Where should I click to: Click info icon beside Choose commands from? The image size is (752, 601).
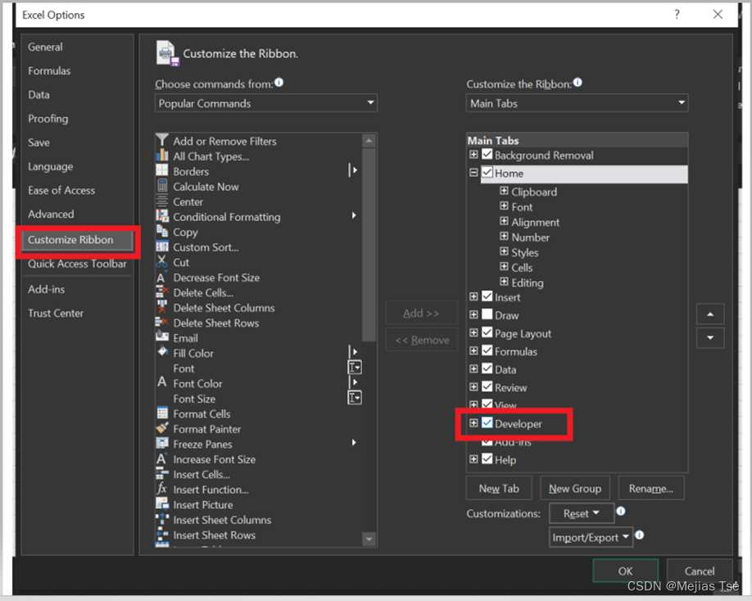[x=279, y=83]
